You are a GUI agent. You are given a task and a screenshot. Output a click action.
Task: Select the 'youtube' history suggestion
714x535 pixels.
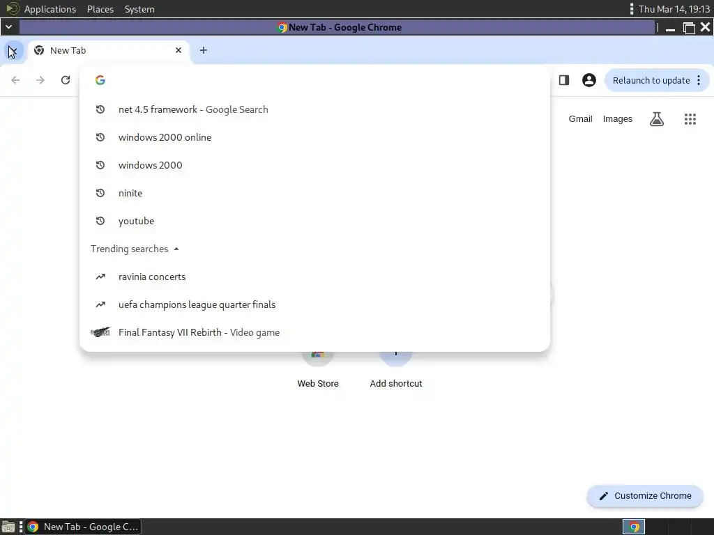click(314, 221)
